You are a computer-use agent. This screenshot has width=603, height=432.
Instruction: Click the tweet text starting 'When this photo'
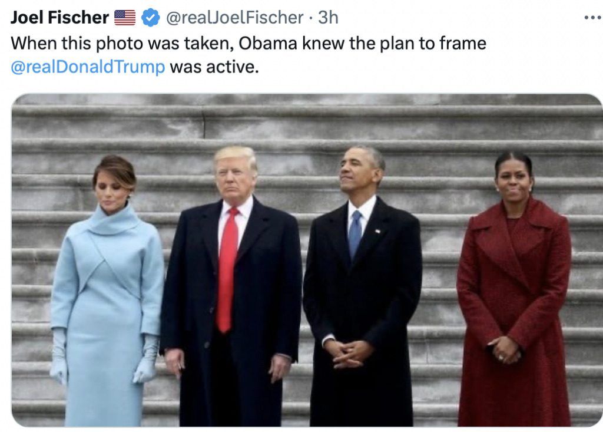click(249, 55)
